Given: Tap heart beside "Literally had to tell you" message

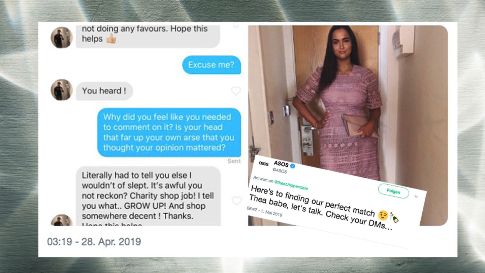Looking at the screenshot, I should tap(236, 201).
